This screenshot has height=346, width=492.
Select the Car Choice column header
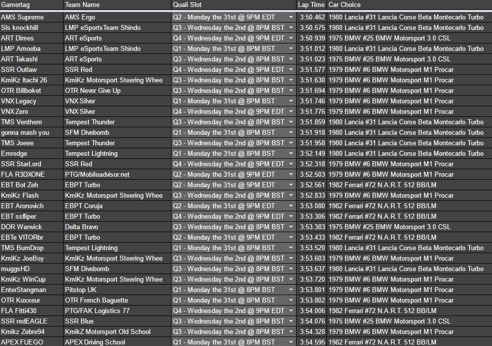pyautogui.click(x=409, y=4)
